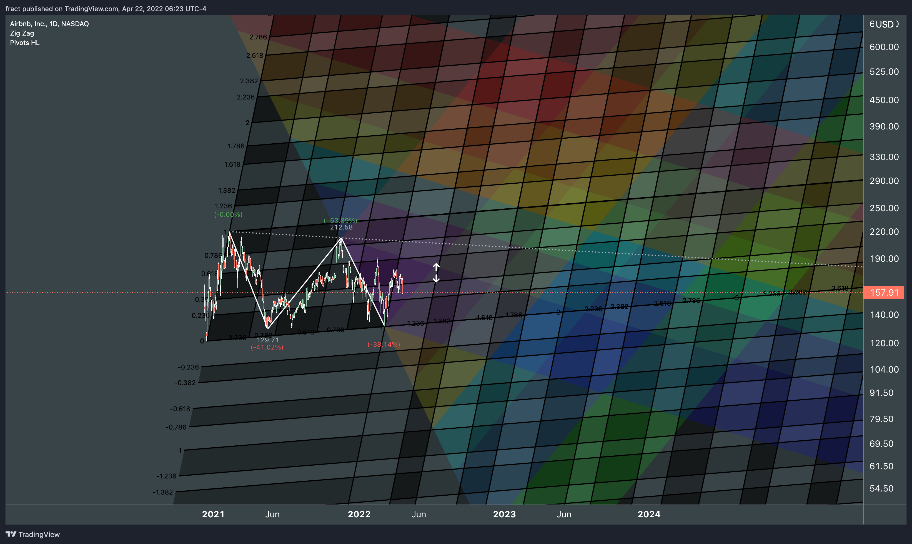Click the 290.00 price axis label
The width and height of the screenshot is (912, 544).
click(884, 181)
